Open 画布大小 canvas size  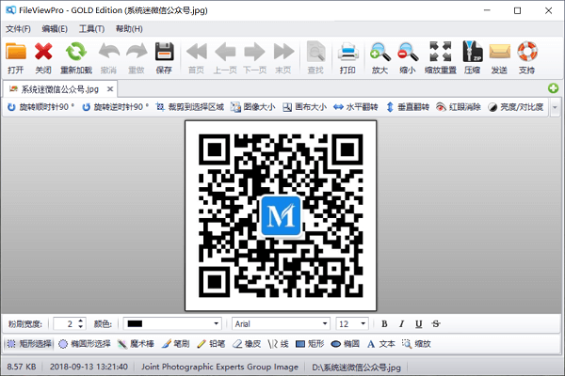point(304,107)
